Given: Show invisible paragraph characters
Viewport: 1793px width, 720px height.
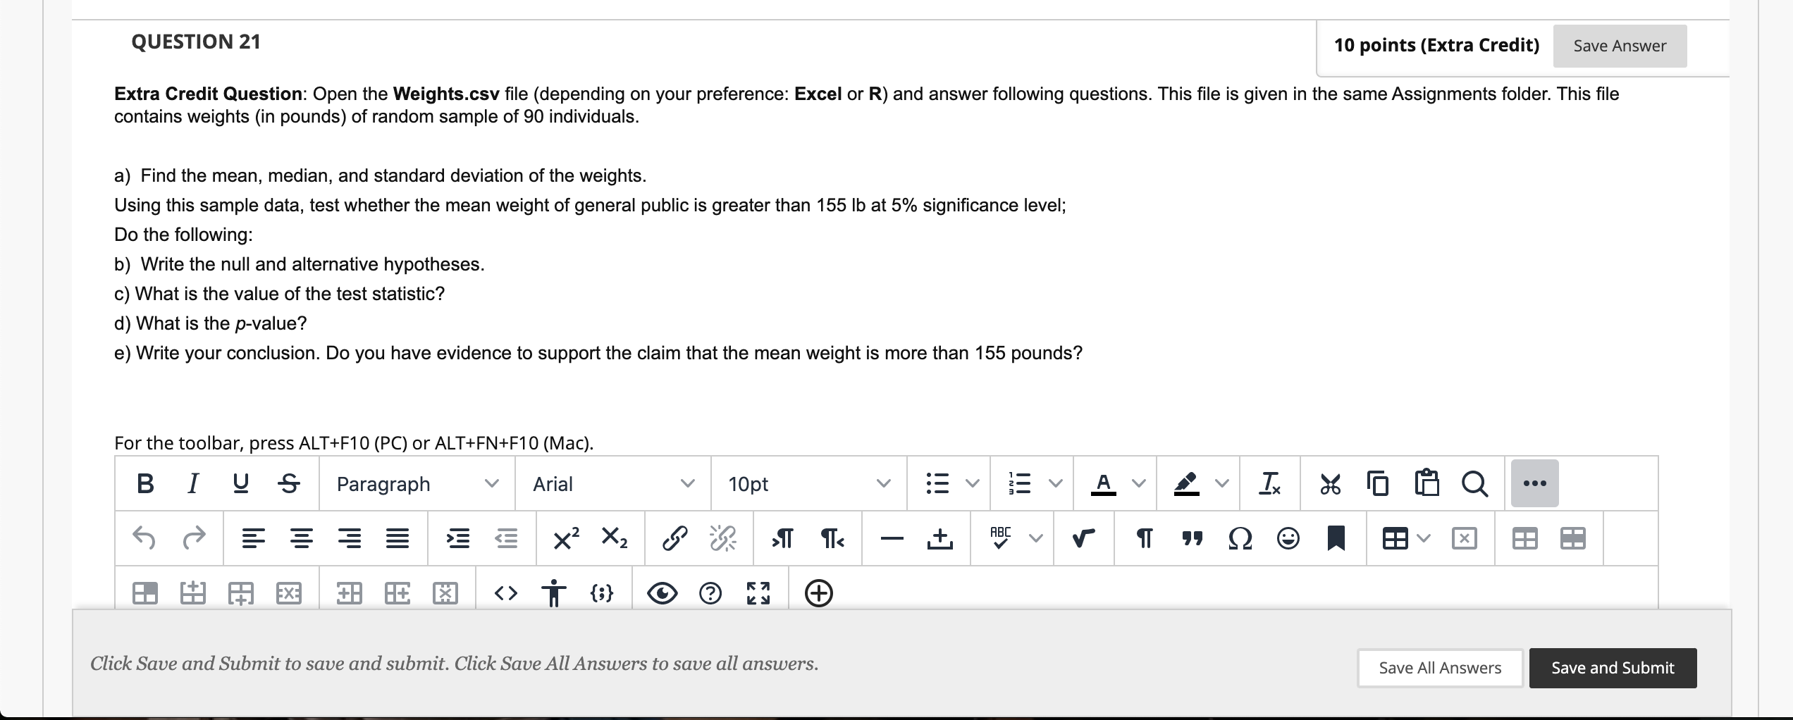Looking at the screenshot, I should 1145,539.
